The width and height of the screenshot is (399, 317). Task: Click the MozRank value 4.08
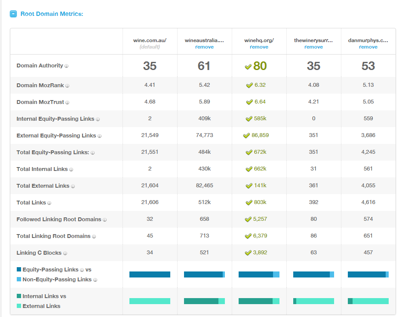click(313, 85)
